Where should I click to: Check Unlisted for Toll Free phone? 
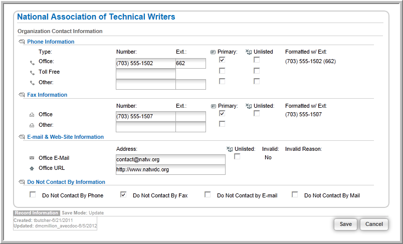tap(257, 71)
